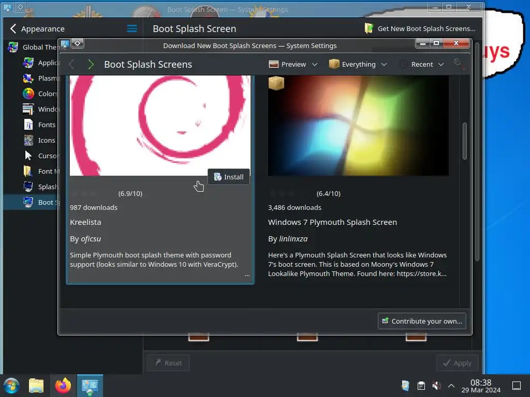Toggle keep-above pin on download dialog titlebar
Screen dimensions: 530x397
(78, 43)
